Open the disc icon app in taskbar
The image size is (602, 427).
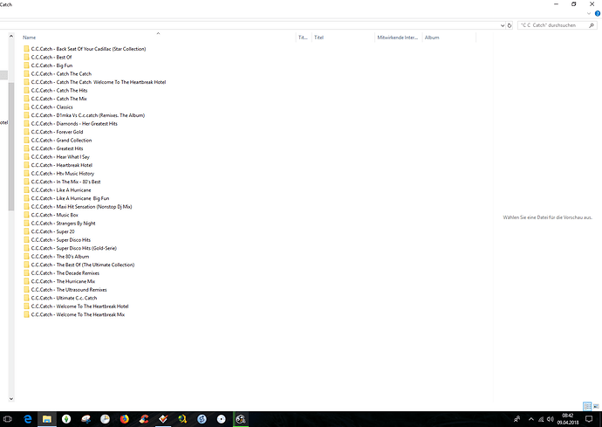[x=221, y=419]
